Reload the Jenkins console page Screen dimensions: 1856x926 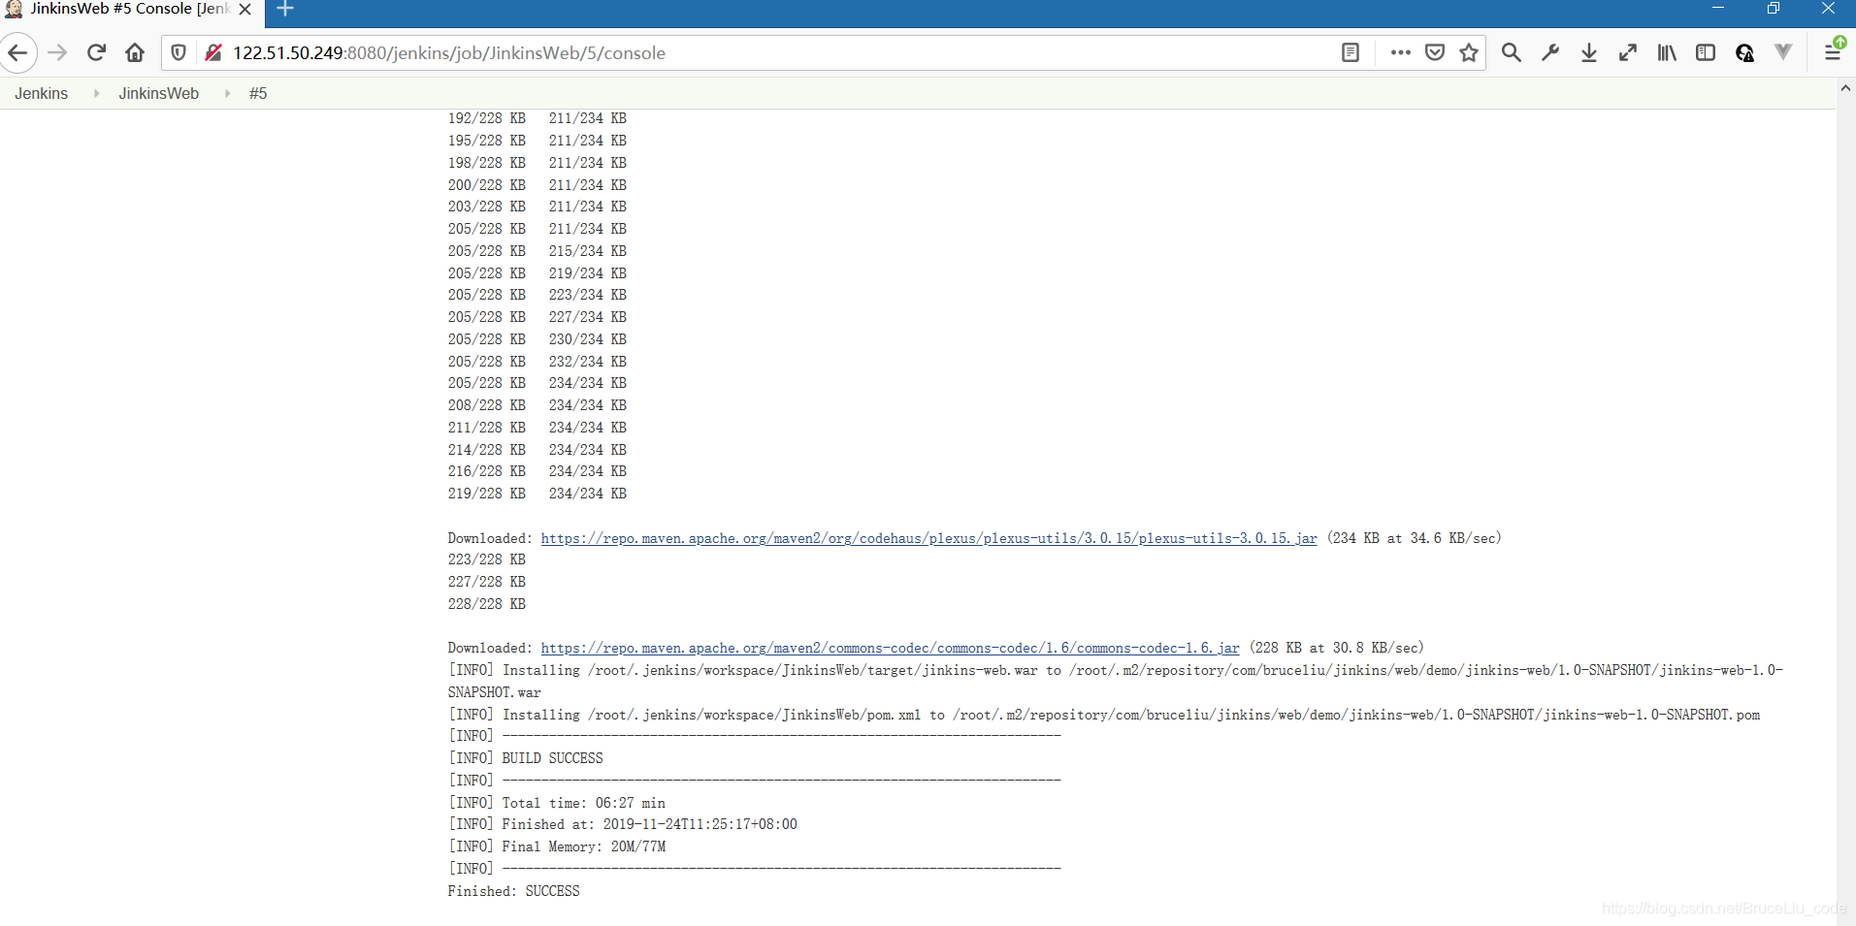pyautogui.click(x=96, y=52)
